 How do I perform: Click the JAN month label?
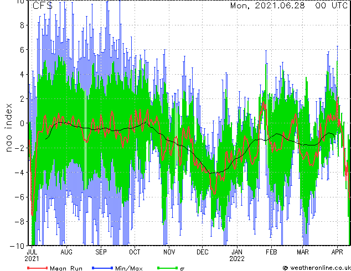[237, 252]
